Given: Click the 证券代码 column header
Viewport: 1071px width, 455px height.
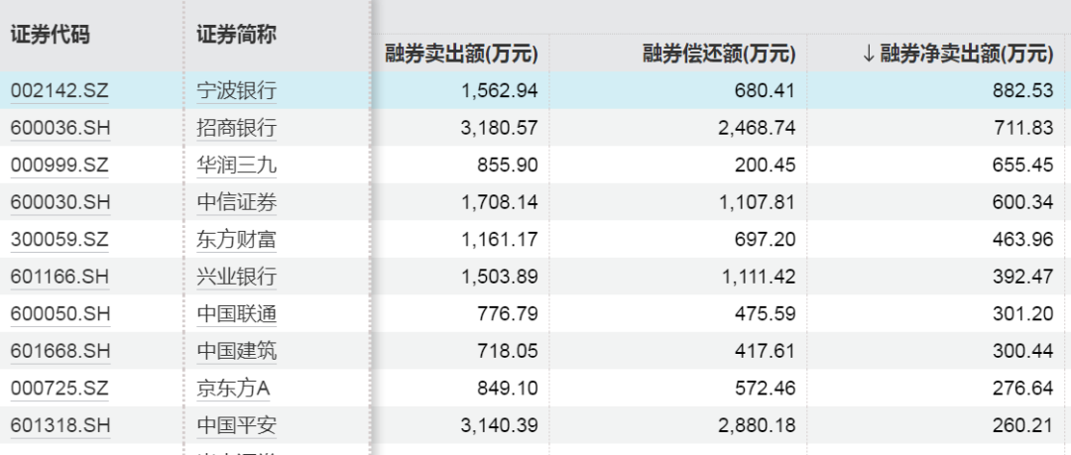Looking at the screenshot, I should pyautogui.click(x=50, y=34).
